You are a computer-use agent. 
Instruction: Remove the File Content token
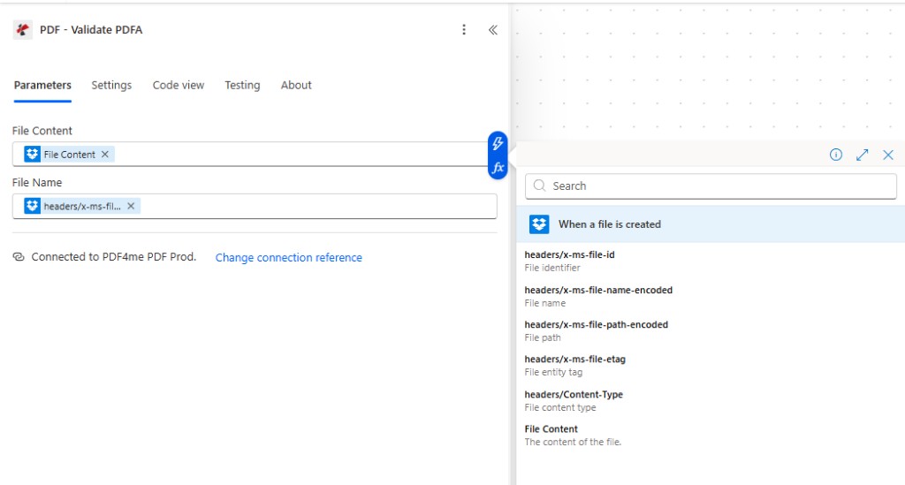click(105, 155)
